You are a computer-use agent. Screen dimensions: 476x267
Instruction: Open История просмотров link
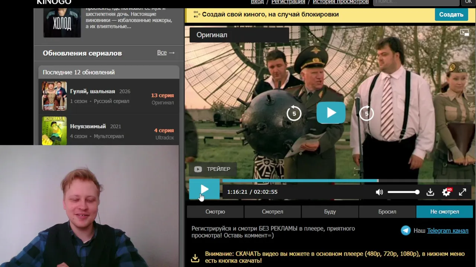[x=341, y=2]
